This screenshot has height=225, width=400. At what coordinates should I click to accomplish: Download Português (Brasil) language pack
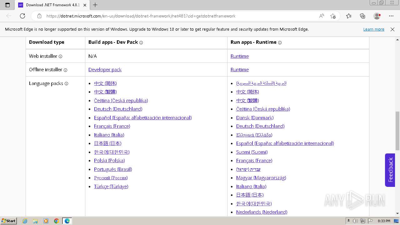coord(113,169)
